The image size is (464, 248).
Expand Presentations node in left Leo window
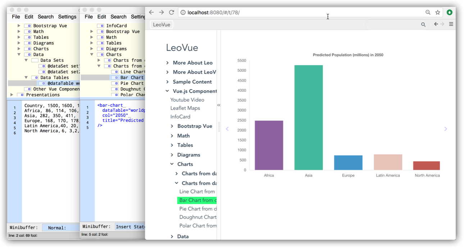tap(12, 95)
